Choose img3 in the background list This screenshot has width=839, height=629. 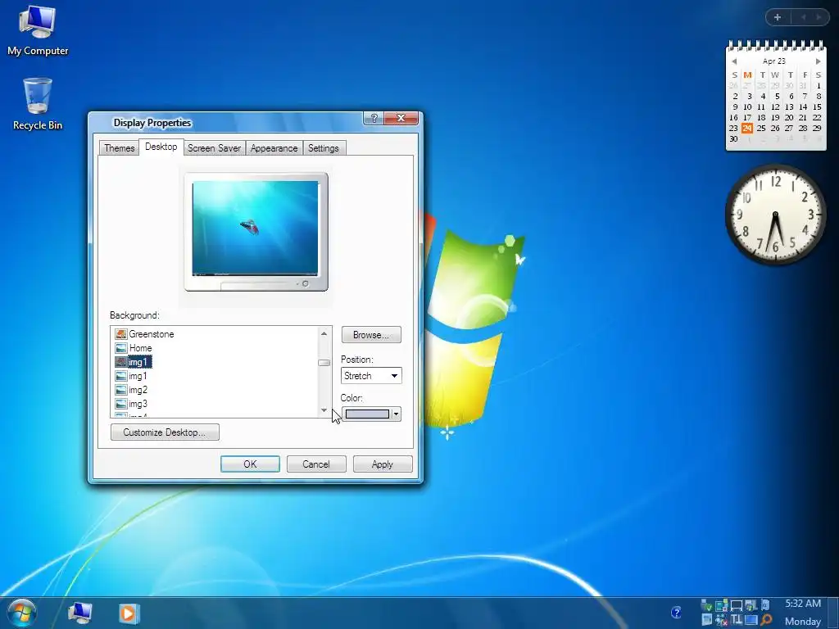pos(132,404)
